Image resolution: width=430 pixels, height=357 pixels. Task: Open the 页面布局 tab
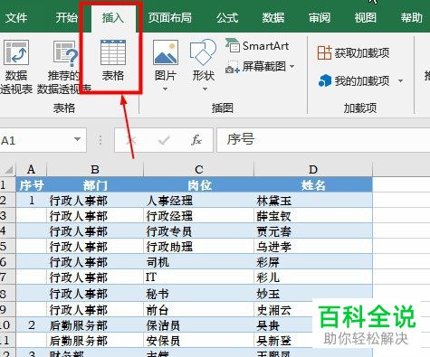coord(170,18)
